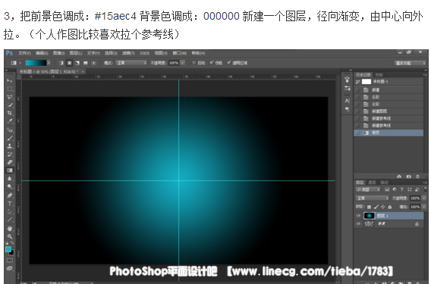Viewport: 431px width, 284px height.
Task: Select the Clone Stamp tool
Action: pos(10,146)
